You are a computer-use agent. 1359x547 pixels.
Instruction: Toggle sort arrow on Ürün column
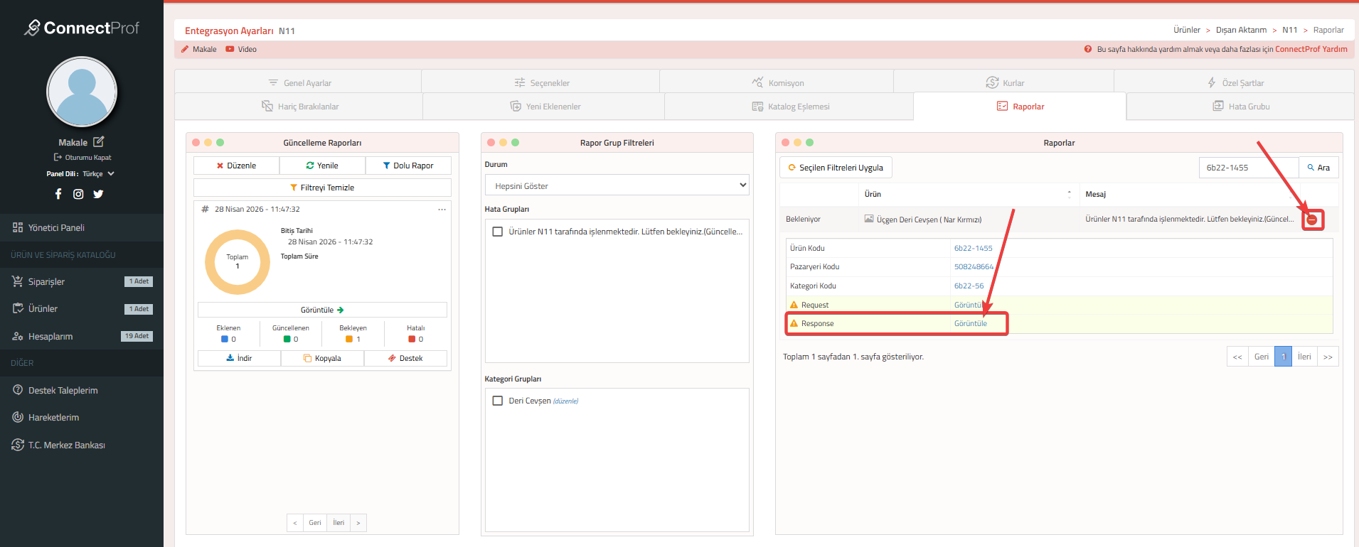[x=1069, y=194]
